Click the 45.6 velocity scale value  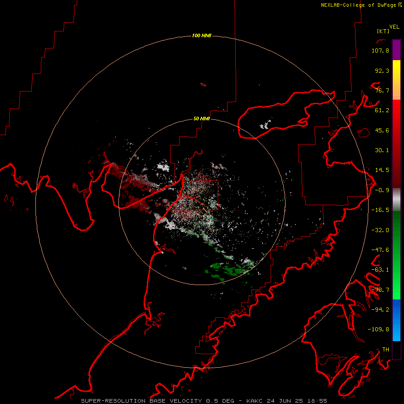click(382, 130)
